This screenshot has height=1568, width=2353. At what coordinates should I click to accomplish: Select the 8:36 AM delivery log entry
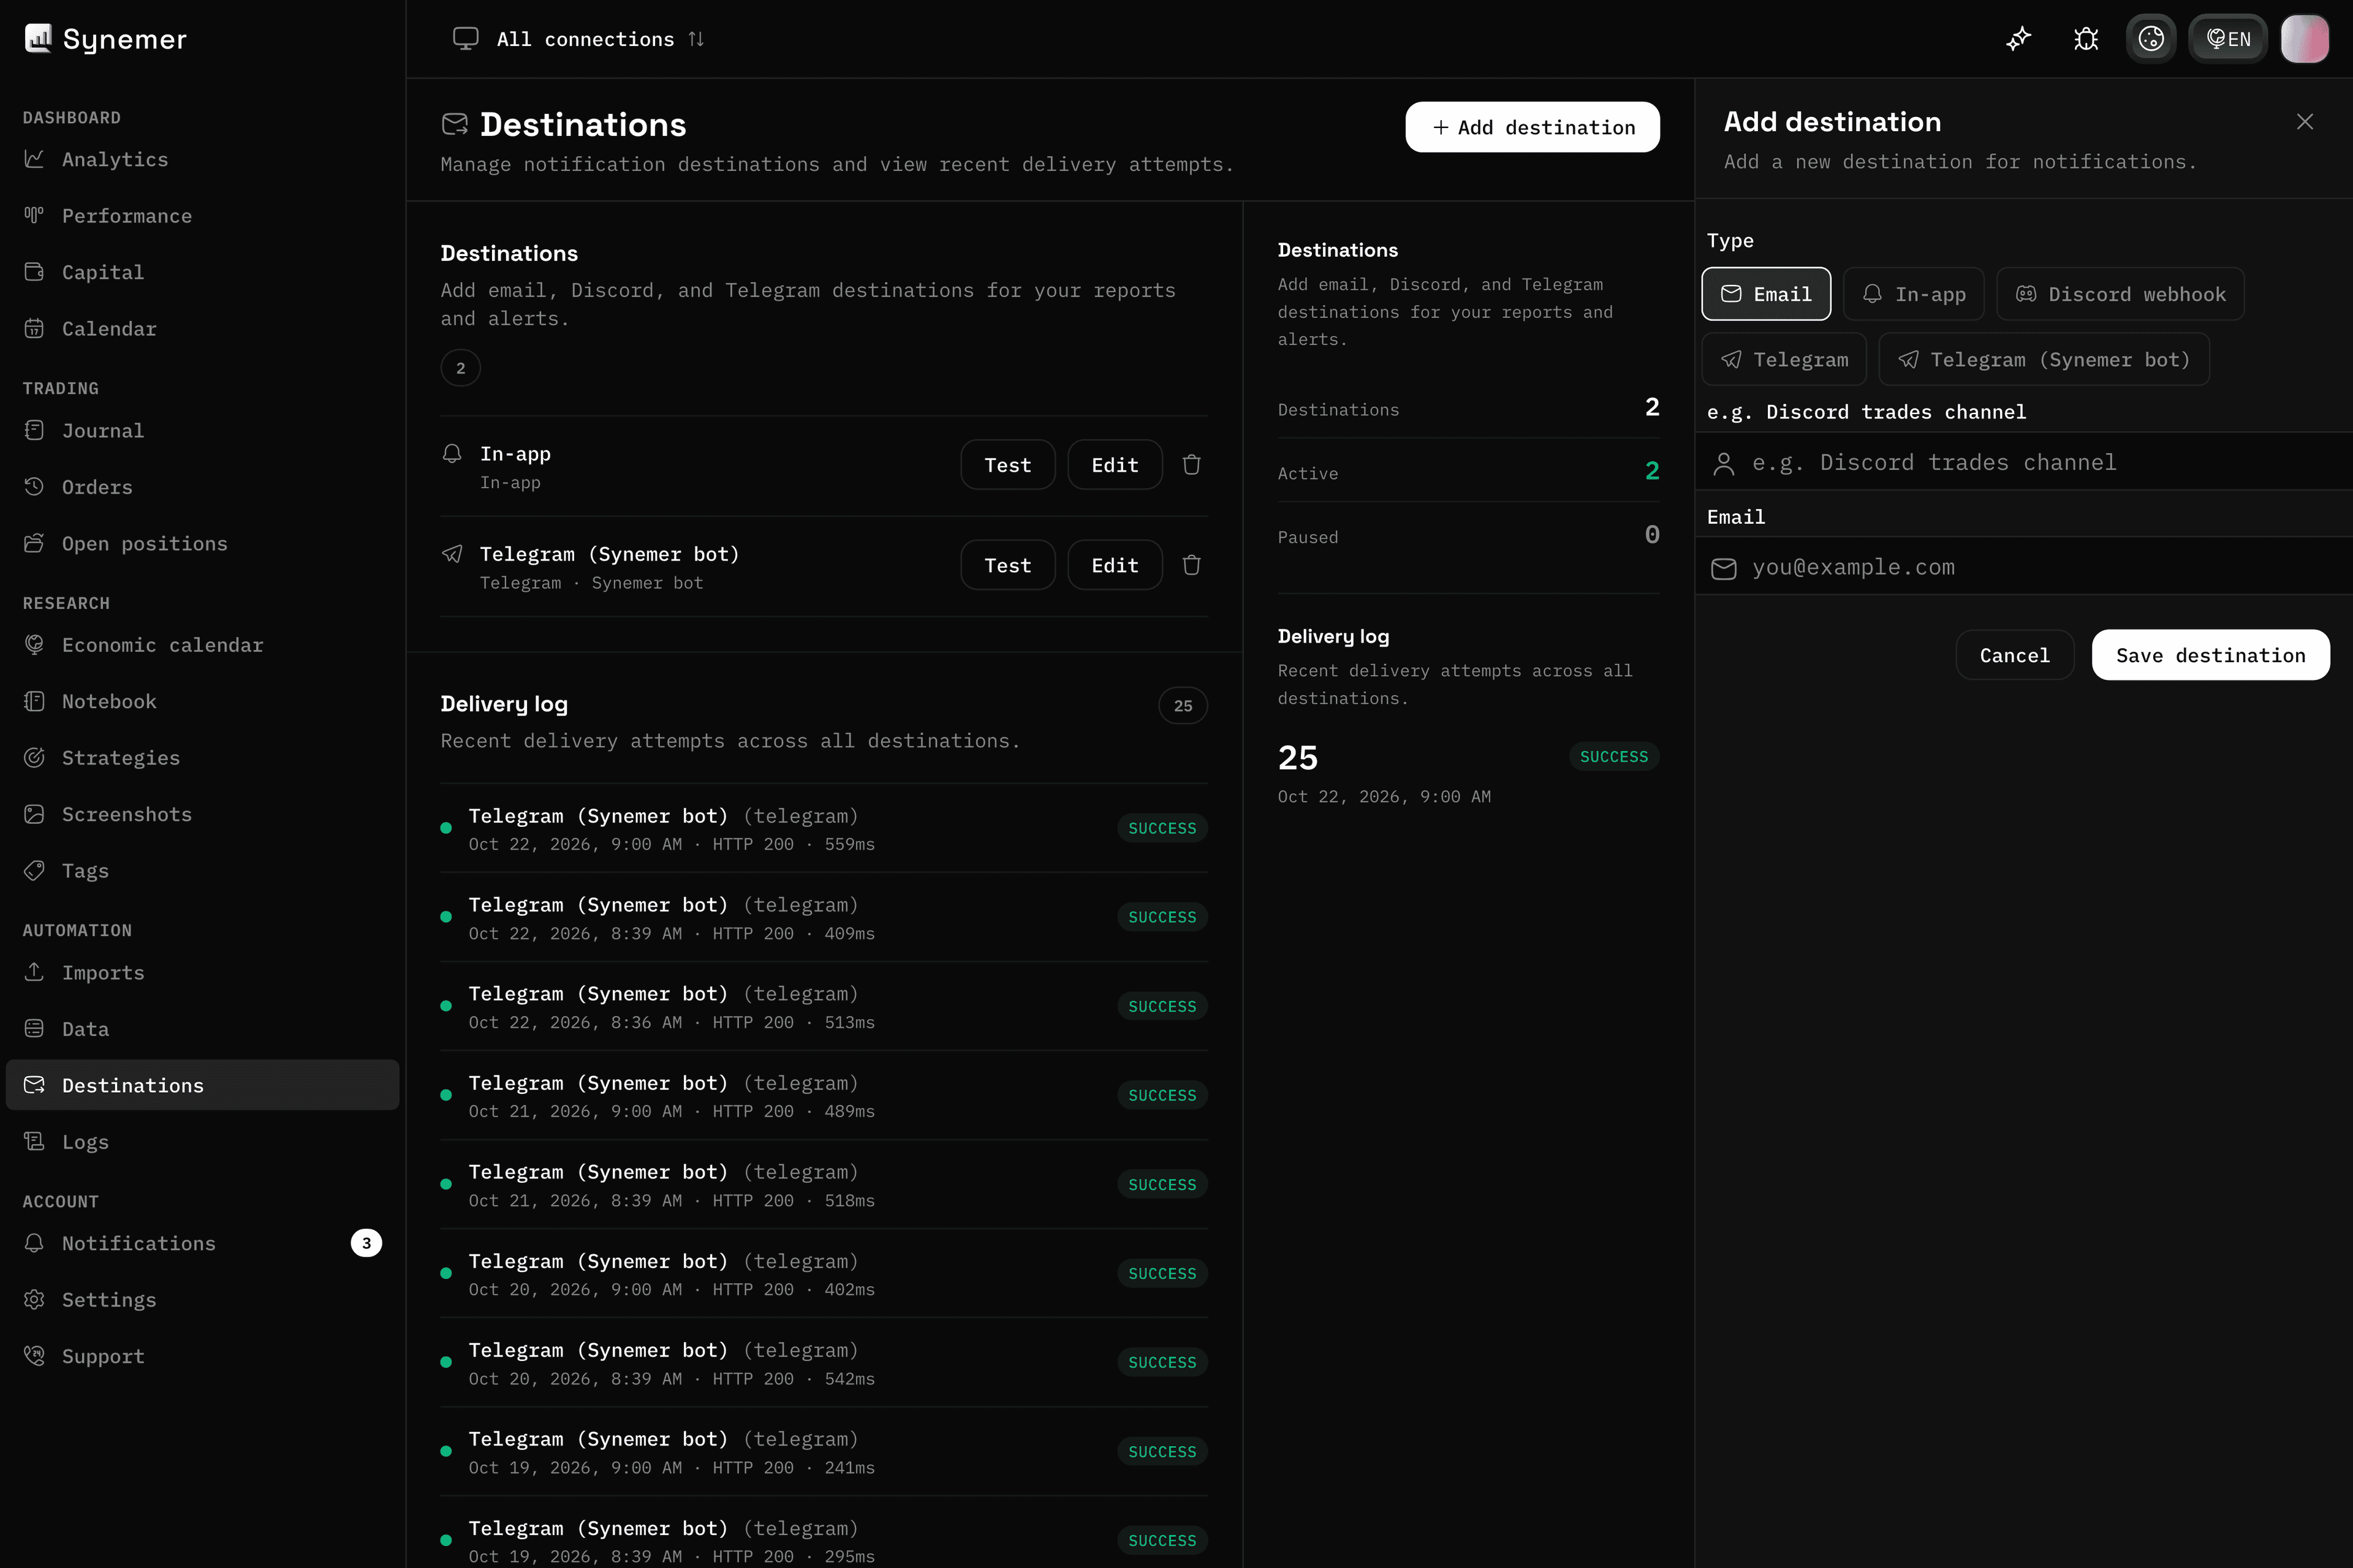(824, 1006)
